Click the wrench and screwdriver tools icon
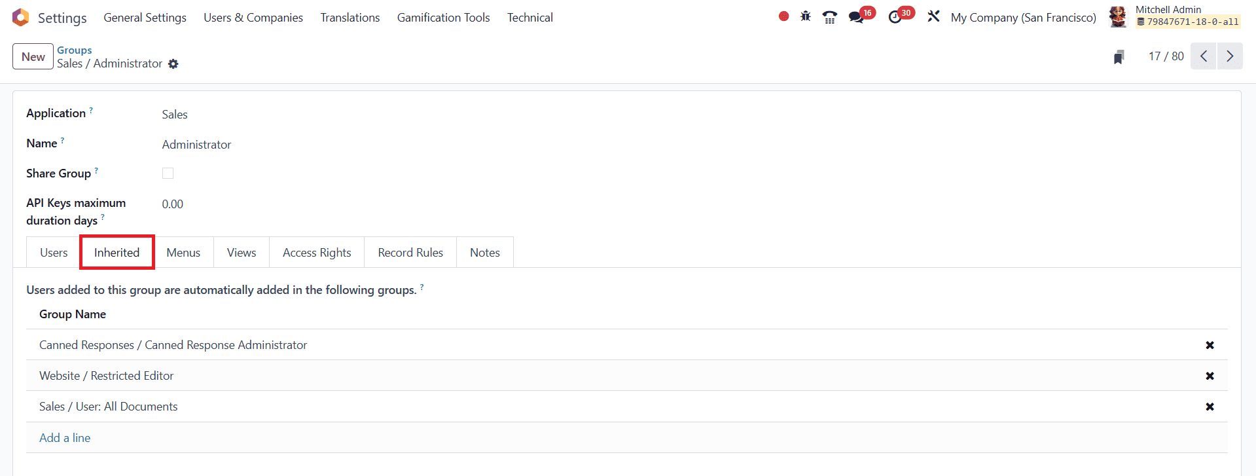The width and height of the screenshot is (1256, 476). coord(933,16)
